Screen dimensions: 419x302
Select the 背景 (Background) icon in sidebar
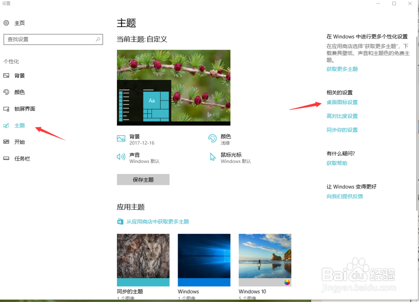[6, 75]
